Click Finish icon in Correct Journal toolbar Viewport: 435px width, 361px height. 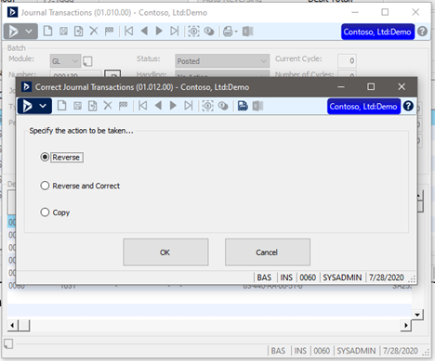tap(92, 106)
